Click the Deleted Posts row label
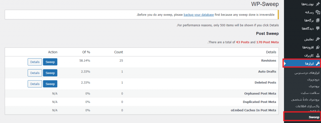 (x=265, y=83)
